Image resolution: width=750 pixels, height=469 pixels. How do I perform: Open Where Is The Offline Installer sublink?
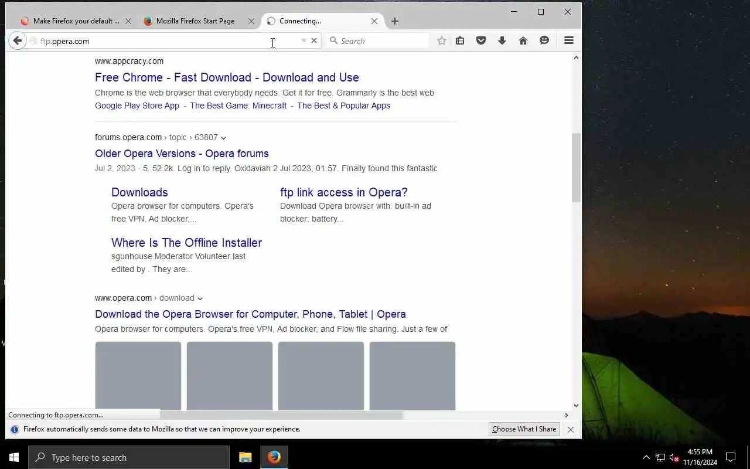pyautogui.click(x=186, y=243)
